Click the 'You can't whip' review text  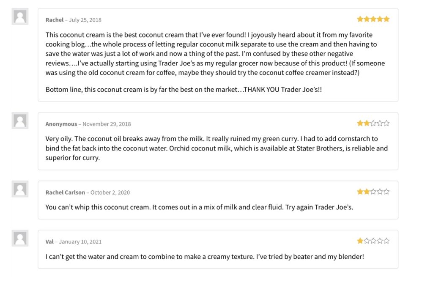coord(199,207)
